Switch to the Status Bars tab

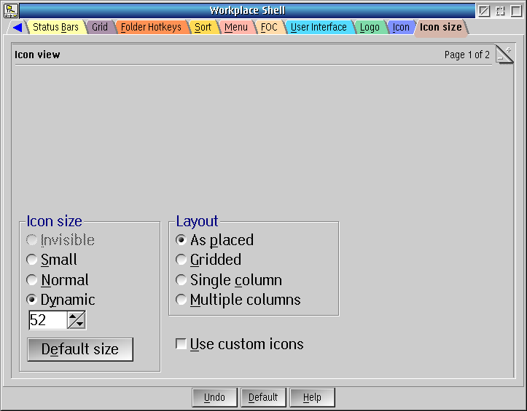point(56,27)
